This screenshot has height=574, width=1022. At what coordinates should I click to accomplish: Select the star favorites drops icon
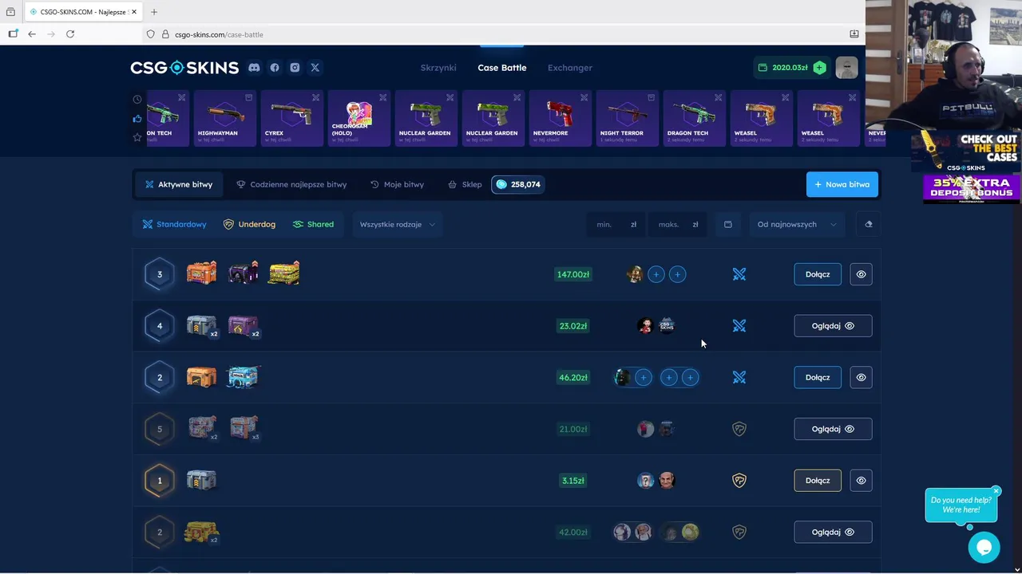pos(137,138)
